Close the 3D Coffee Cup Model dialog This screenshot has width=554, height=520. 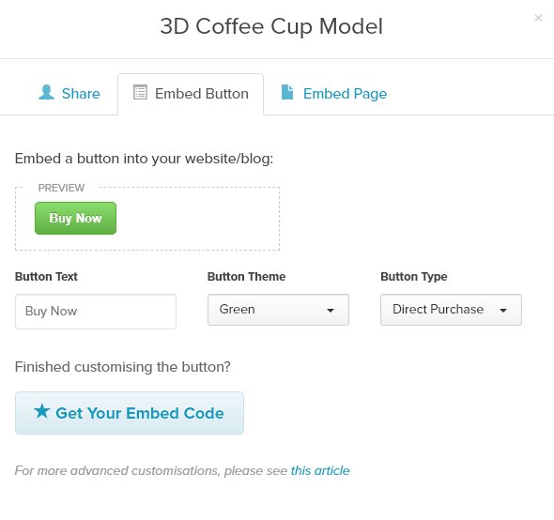[x=538, y=18]
